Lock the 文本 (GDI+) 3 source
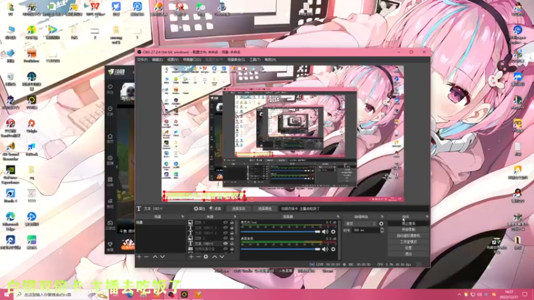This screenshot has width=534, height=300. click(232, 227)
